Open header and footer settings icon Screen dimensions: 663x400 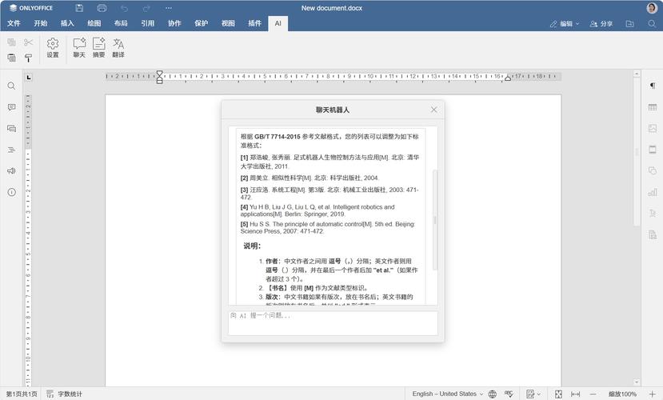point(653,150)
